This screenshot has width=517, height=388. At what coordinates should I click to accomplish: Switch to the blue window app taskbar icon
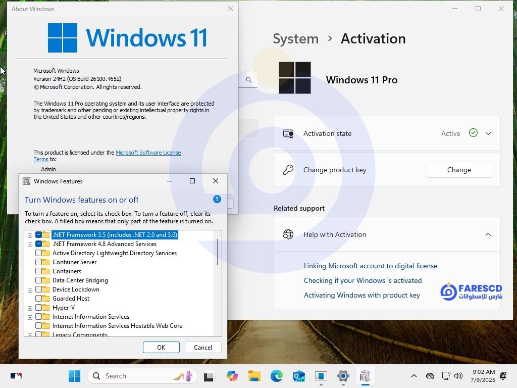321,376
